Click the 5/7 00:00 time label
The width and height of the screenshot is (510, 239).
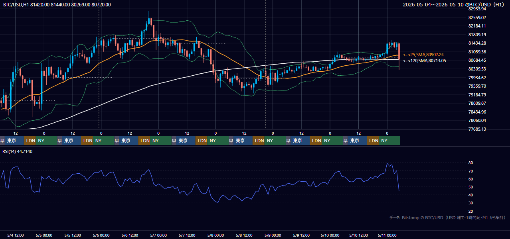click(158, 235)
